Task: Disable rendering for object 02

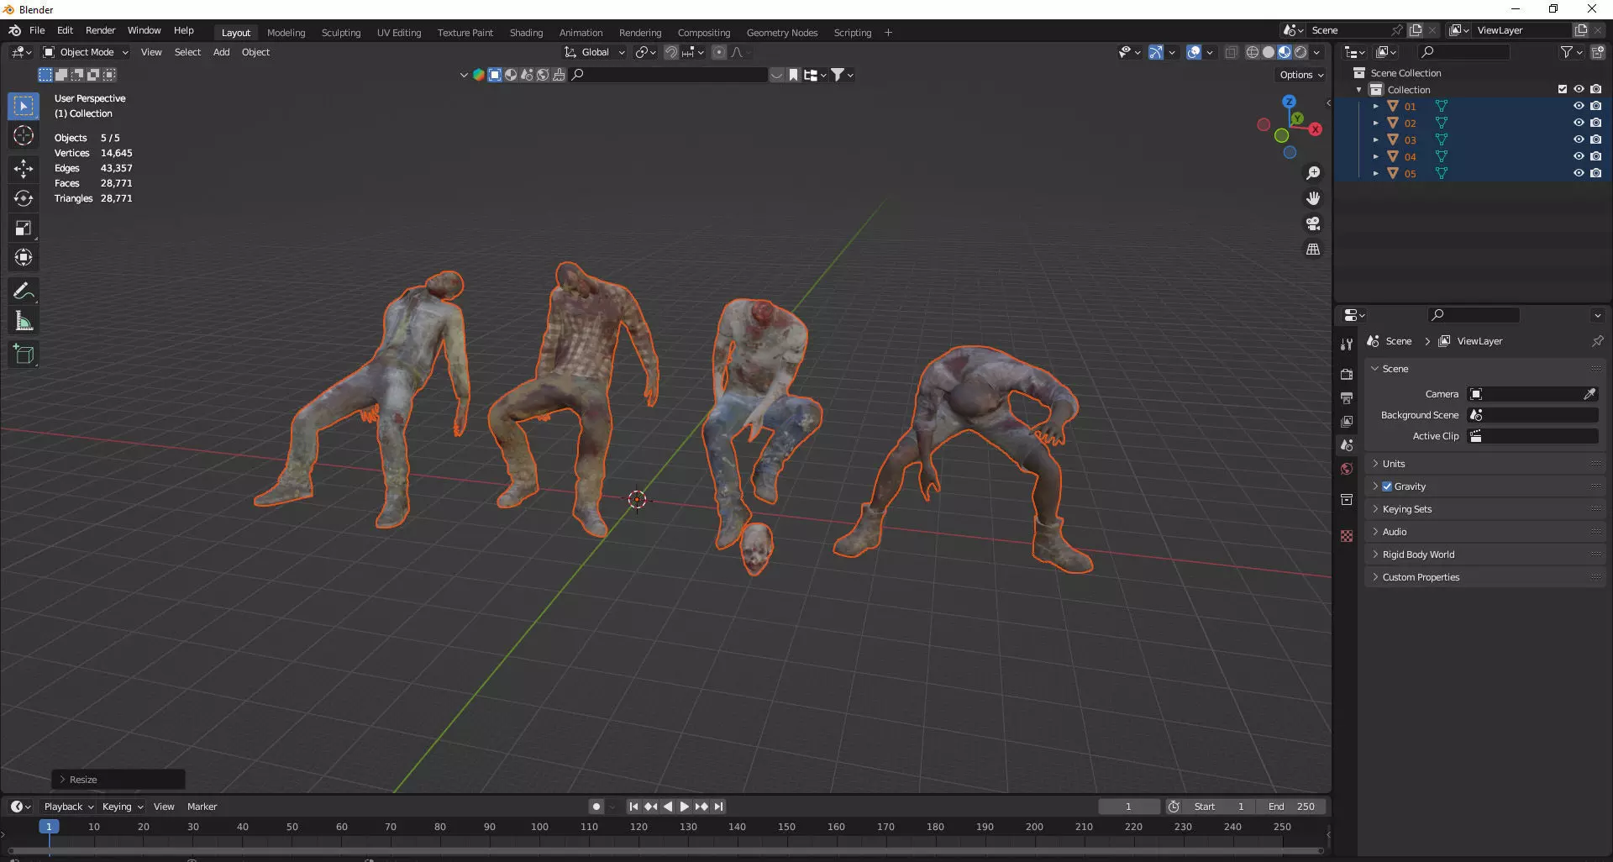Action: coord(1595,123)
